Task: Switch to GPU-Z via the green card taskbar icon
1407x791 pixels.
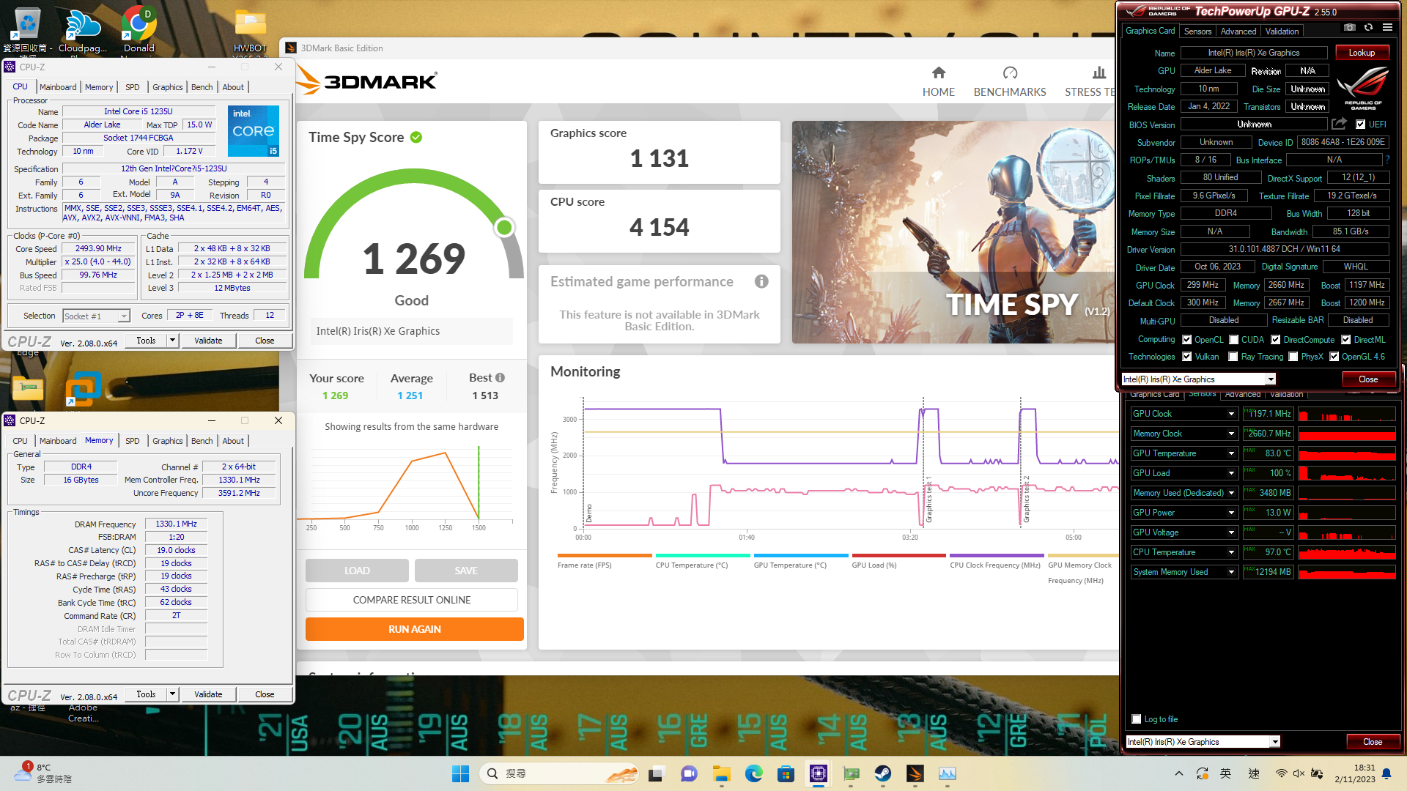Action: pos(851,773)
